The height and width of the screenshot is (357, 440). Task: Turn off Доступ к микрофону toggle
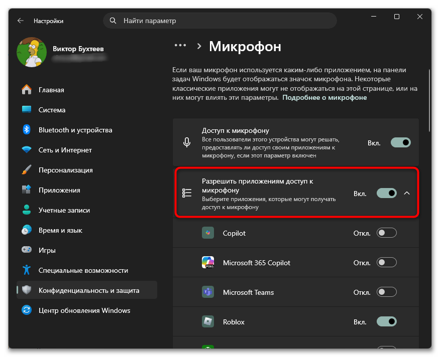pyautogui.click(x=401, y=142)
